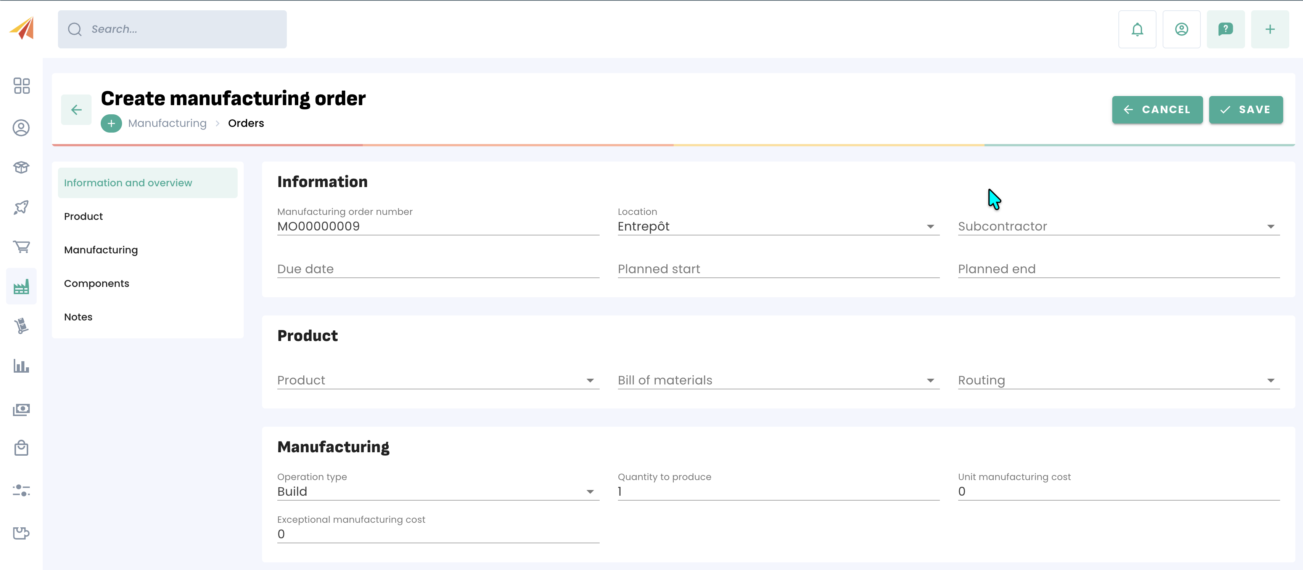Open the rocket icon in sidebar
Image resolution: width=1303 pixels, height=570 pixels.
[x=21, y=207]
